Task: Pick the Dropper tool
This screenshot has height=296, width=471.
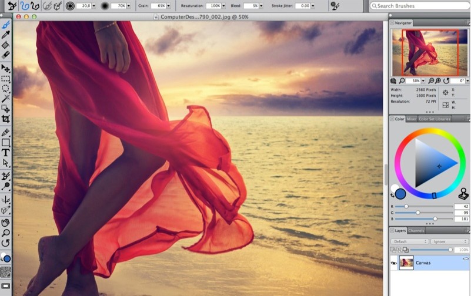Action: (x=6, y=35)
